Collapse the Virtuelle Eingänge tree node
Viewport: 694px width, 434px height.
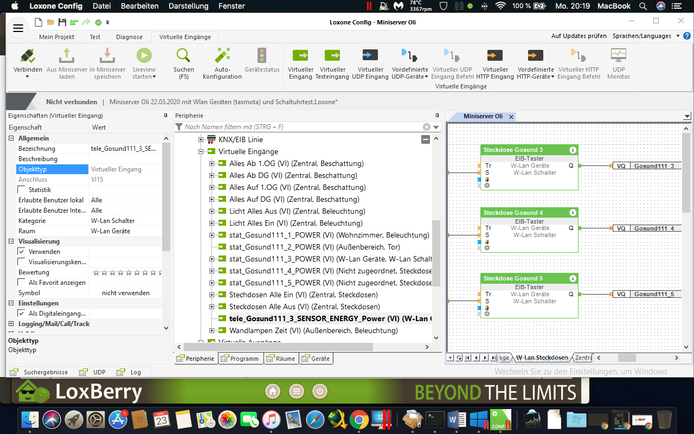[201, 152]
